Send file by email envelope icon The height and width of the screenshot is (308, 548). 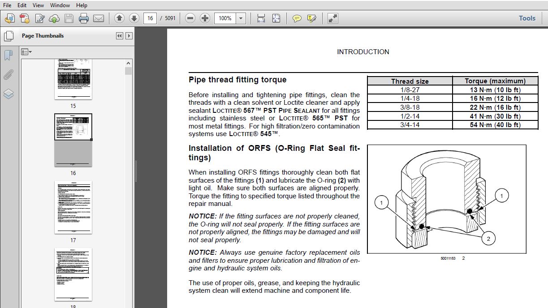click(x=99, y=18)
